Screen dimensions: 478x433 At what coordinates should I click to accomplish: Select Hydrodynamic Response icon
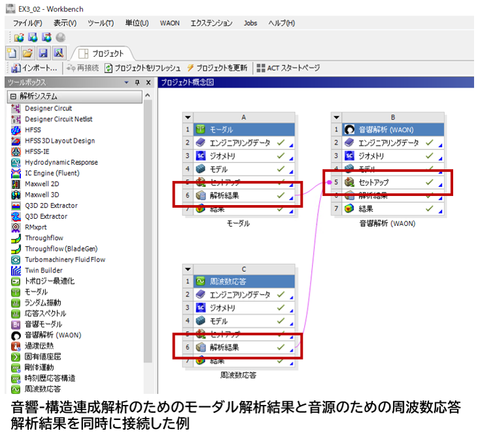[x=16, y=163]
